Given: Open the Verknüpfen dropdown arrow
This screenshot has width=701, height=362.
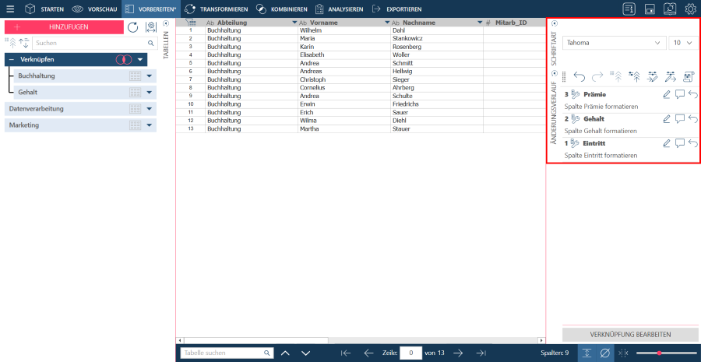Looking at the screenshot, I should (140, 59).
